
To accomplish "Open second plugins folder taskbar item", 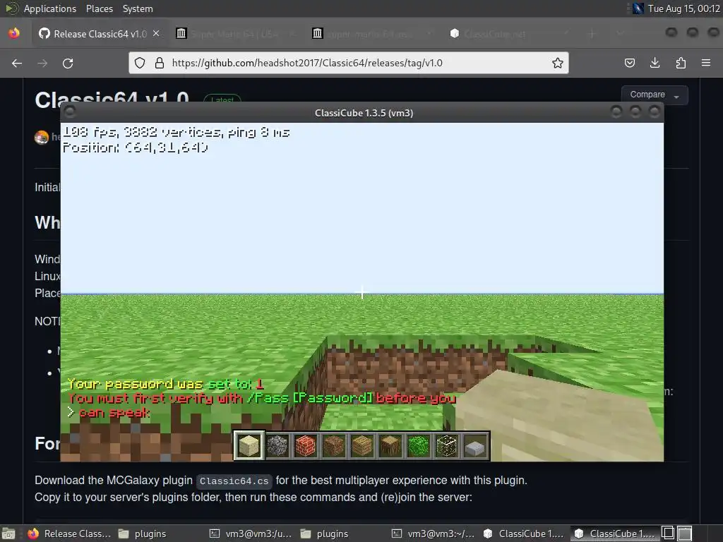I will pyautogui.click(x=325, y=534).
